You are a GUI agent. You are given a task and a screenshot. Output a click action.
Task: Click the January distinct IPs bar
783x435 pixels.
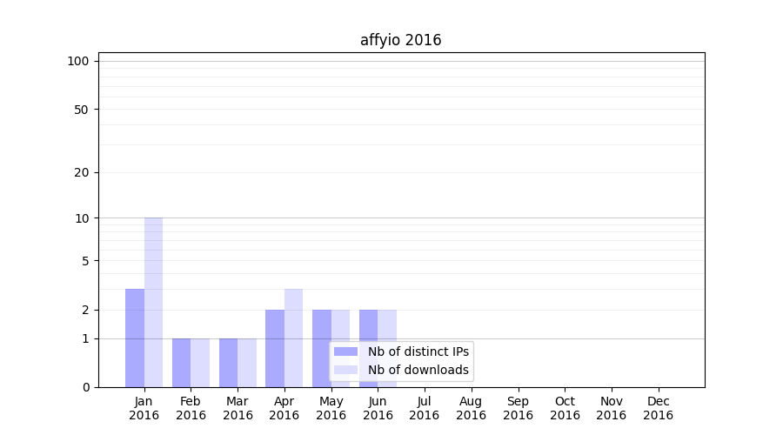(x=135, y=338)
